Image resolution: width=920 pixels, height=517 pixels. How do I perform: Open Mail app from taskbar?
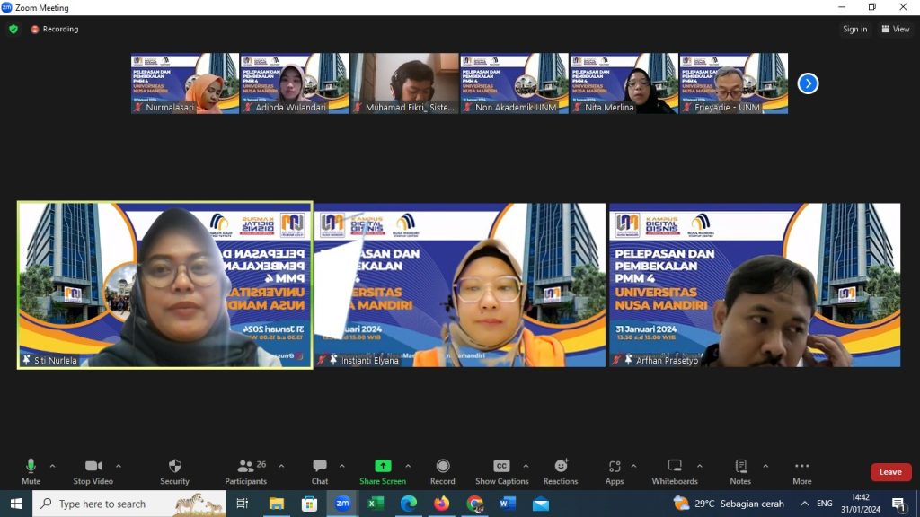(x=541, y=504)
